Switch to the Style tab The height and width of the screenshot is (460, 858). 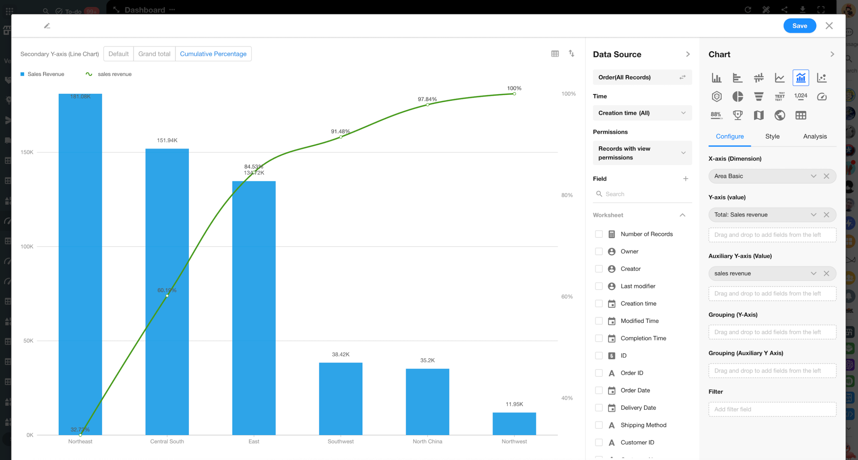(x=772, y=136)
